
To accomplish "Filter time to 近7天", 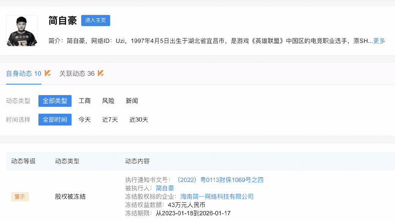I will pos(110,119).
